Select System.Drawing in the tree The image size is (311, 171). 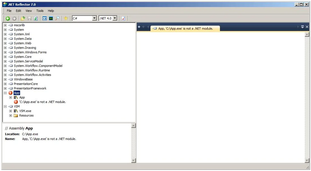click(x=25, y=48)
